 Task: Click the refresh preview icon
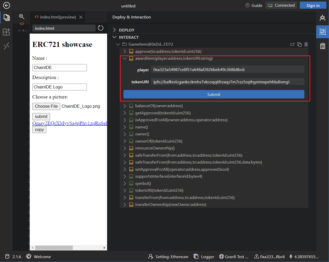click(x=101, y=28)
